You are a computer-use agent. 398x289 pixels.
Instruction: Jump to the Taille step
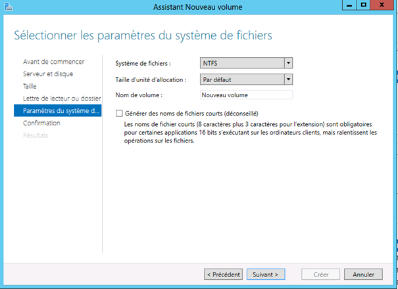point(30,86)
